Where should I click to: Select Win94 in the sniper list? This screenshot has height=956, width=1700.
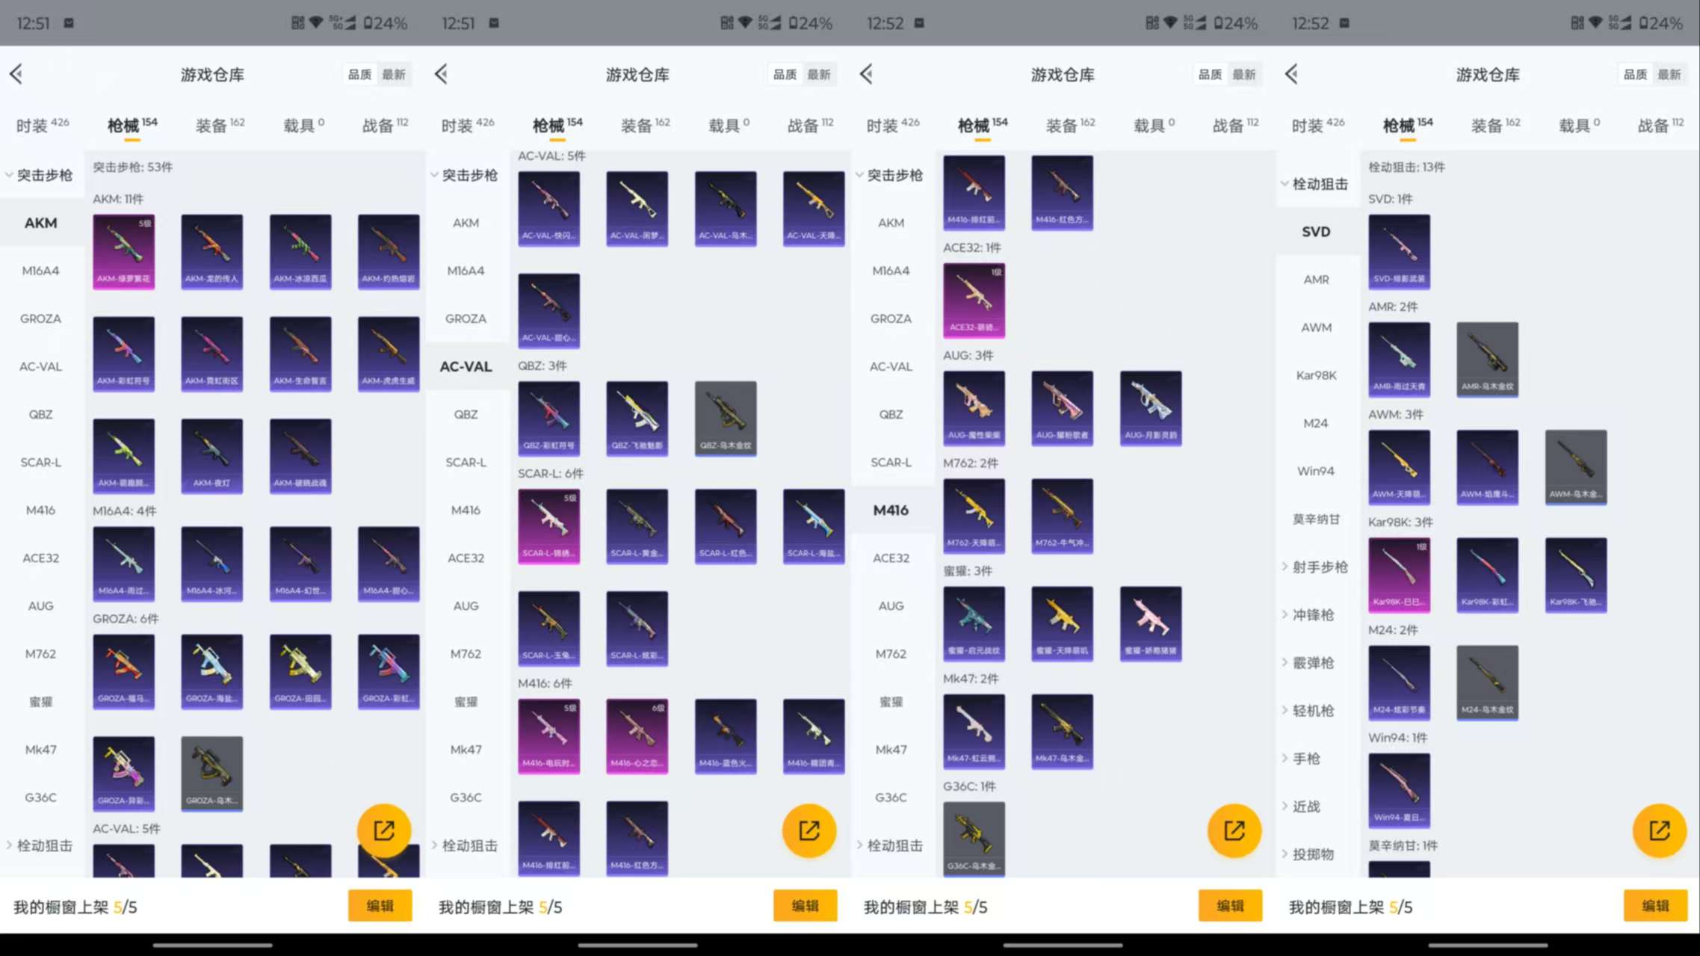tap(1316, 471)
